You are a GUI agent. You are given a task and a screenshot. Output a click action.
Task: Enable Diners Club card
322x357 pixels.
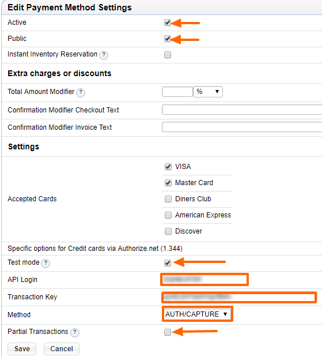[168, 199]
